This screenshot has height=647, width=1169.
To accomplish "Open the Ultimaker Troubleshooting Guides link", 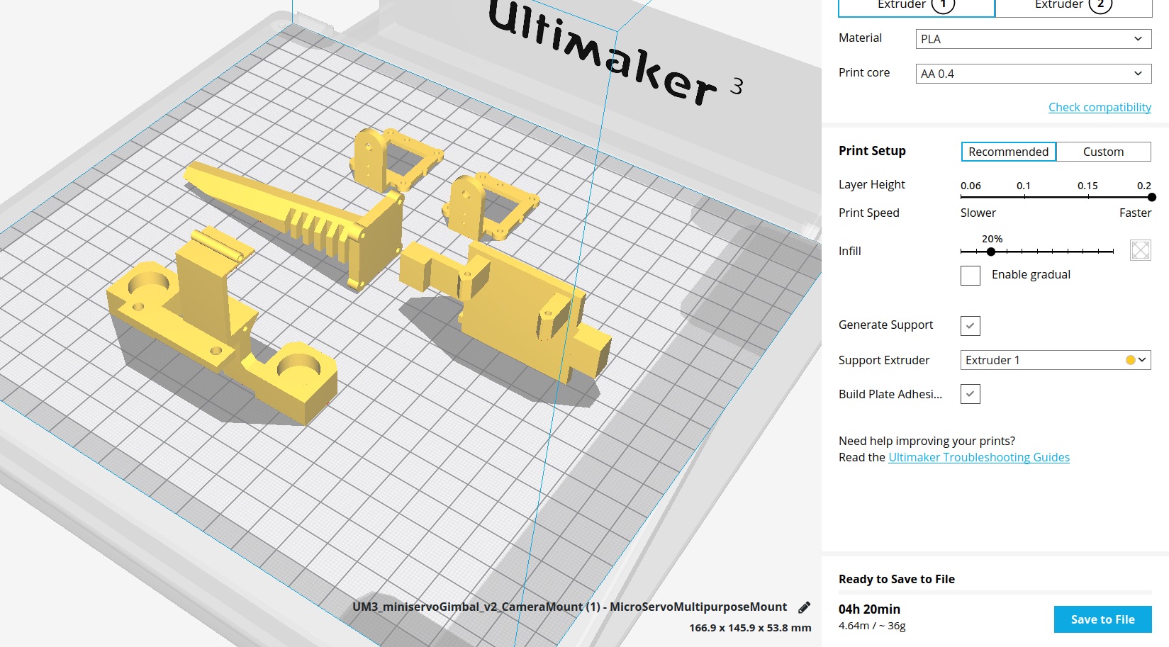I will (x=979, y=457).
